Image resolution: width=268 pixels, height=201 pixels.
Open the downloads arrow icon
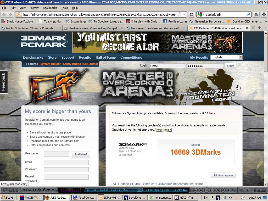[264, 15]
